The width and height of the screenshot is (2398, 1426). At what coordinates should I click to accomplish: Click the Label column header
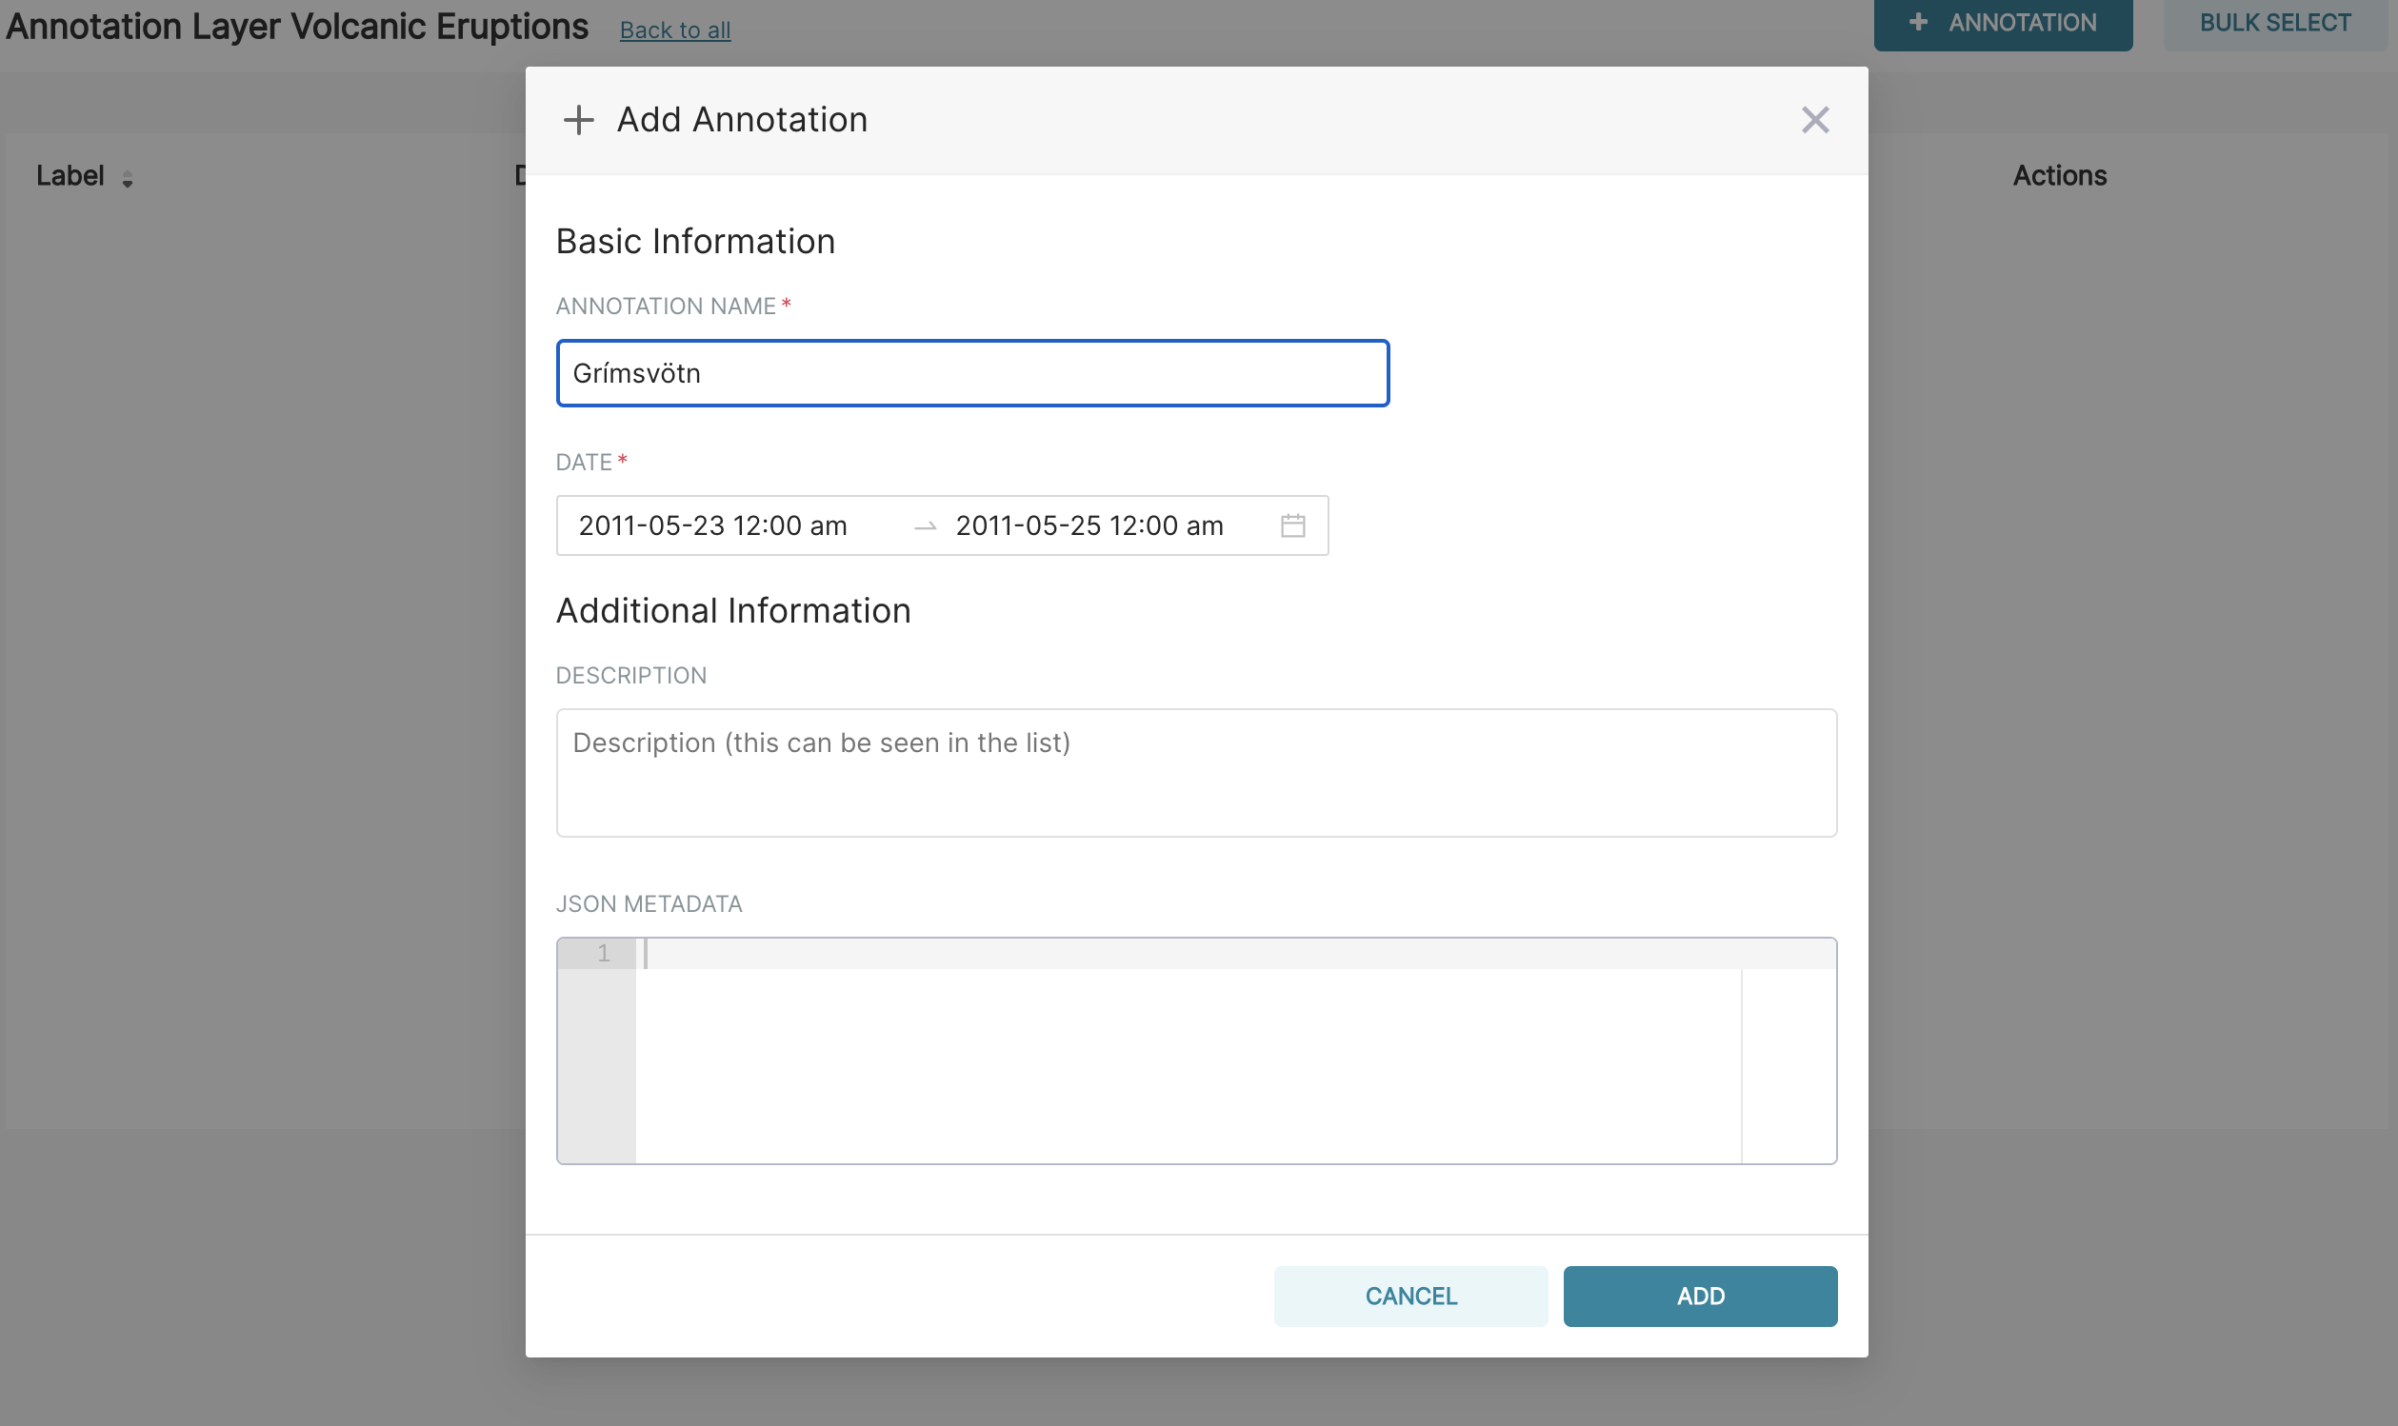[x=70, y=176]
